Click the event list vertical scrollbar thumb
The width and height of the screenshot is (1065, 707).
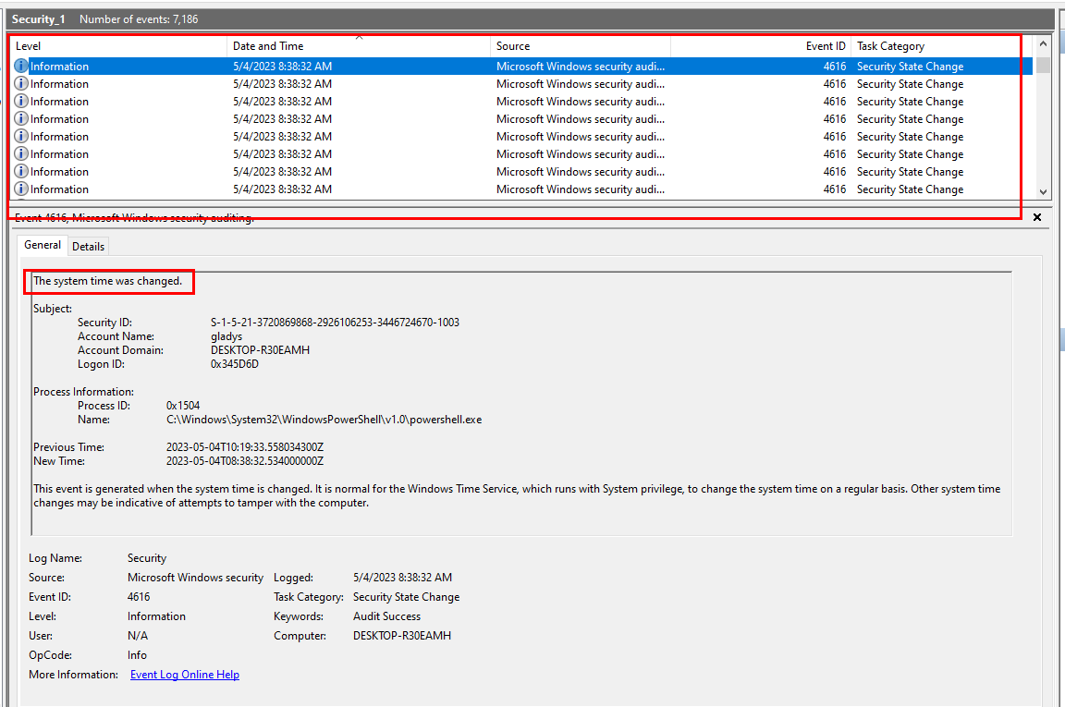pyautogui.click(x=1044, y=65)
